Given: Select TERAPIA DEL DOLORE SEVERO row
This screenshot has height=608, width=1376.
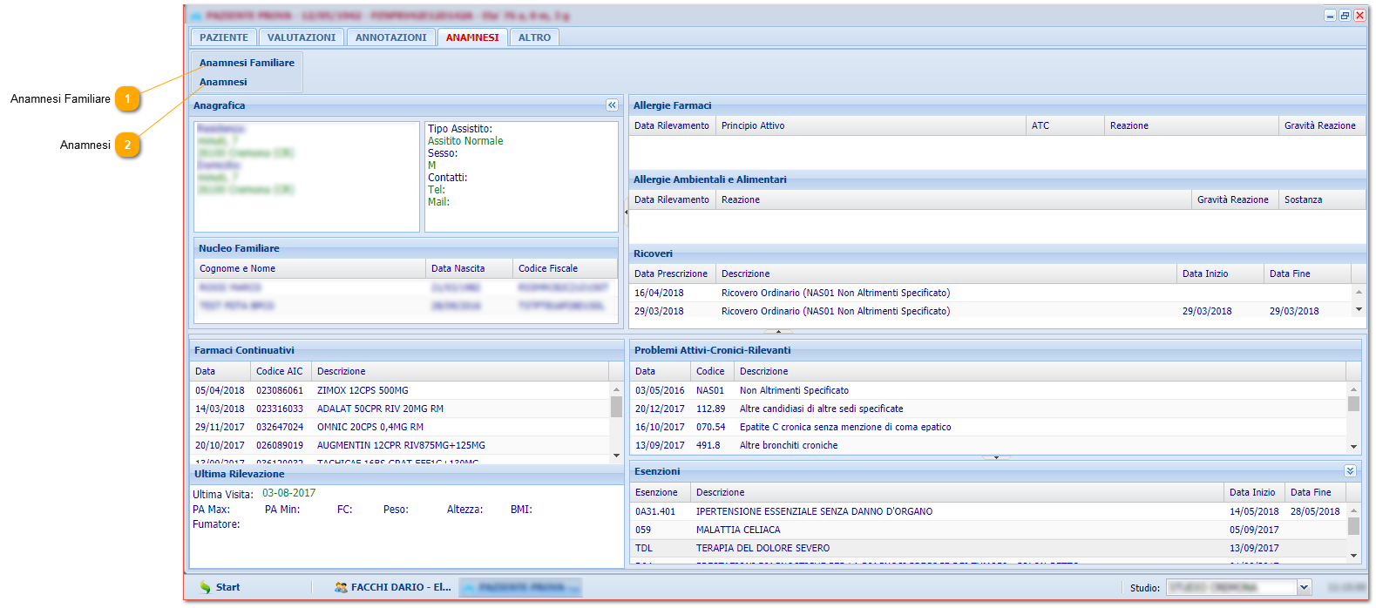Looking at the screenshot, I should click(x=988, y=548).
